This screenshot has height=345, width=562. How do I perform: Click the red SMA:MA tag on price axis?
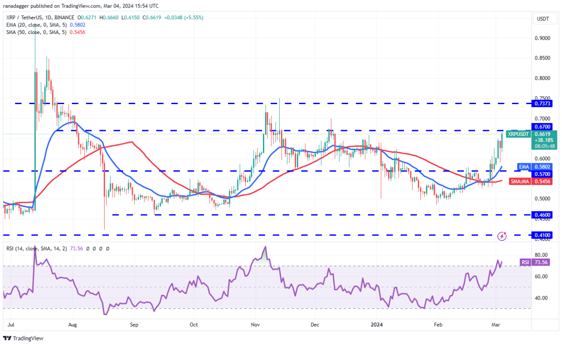click(520, 181)
